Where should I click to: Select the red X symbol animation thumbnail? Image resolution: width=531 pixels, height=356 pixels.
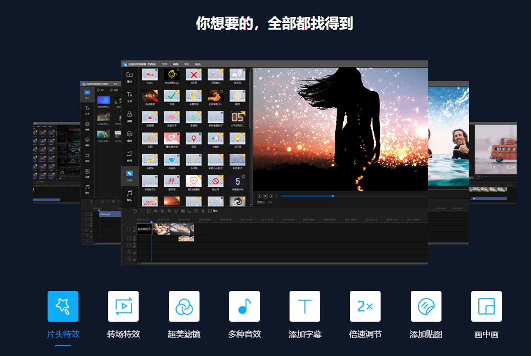(x=194, y=75)
